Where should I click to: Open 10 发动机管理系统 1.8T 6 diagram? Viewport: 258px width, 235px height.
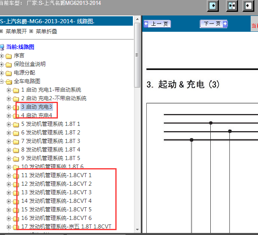coord(52,167)
